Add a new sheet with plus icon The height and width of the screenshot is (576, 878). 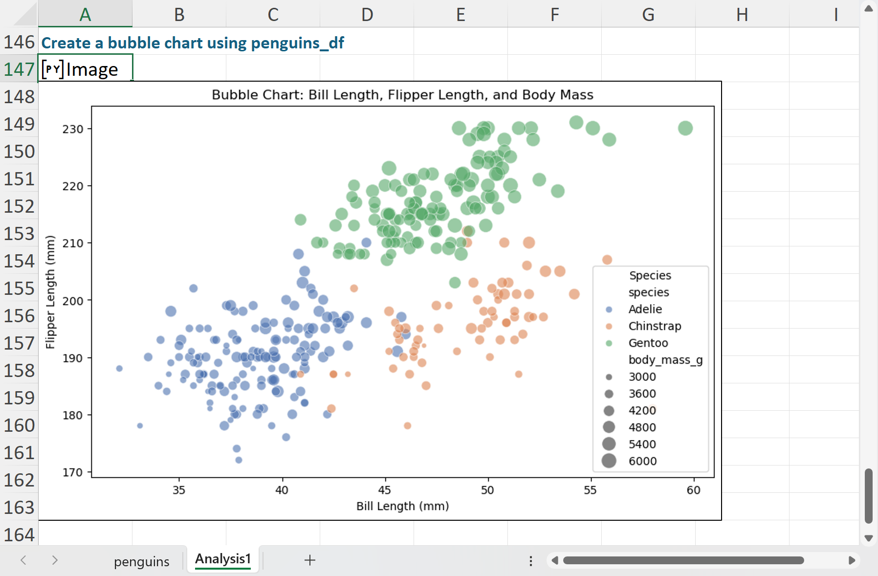click(x=310, y=560)
